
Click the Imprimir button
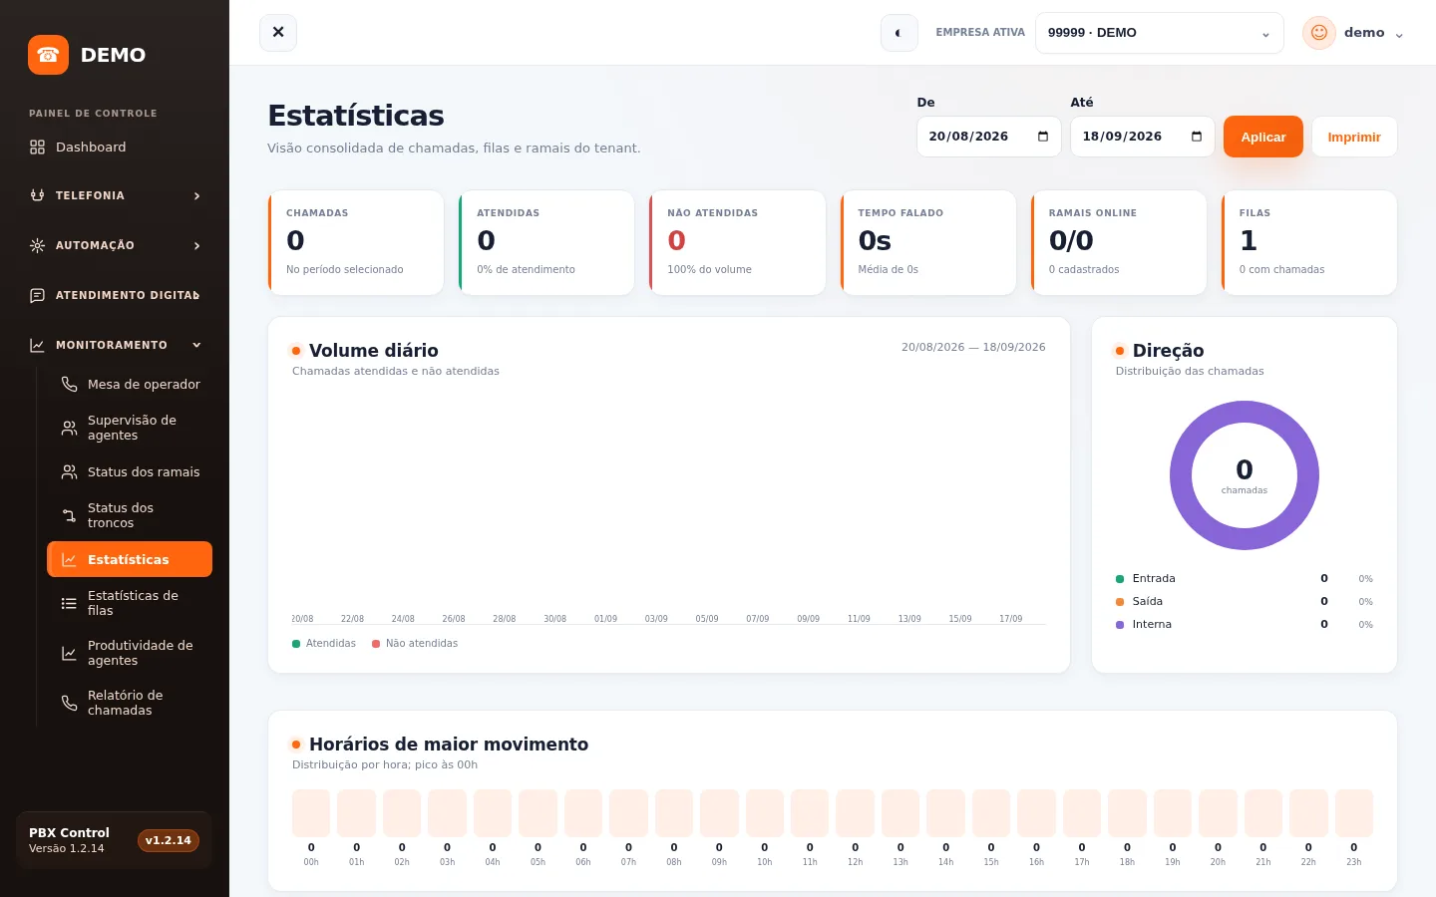(1354, 137)
